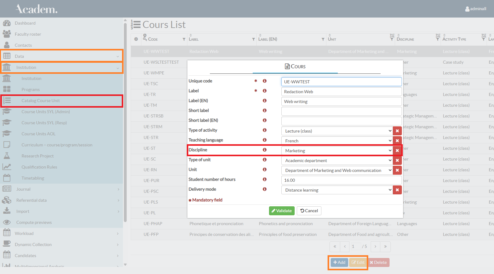The image size is (494, 274).
Task: Click the Student number of hours field
Action: pyautogui.click(x=341, y=180)
